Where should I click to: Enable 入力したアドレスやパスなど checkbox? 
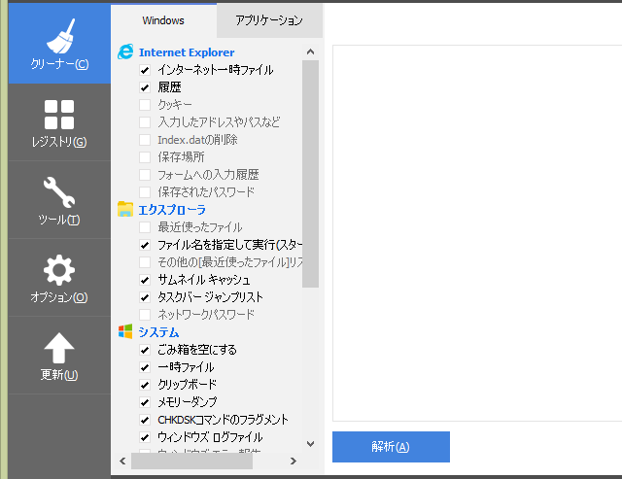(x=145, y=122)
